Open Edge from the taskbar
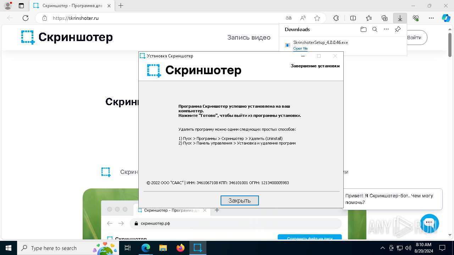This screenshot has height=255, width=454. pos(145,248)
